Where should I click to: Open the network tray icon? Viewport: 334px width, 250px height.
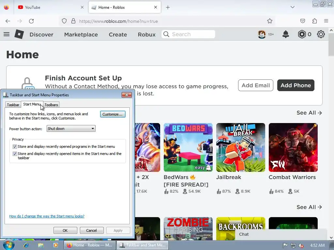[x=293, y=245]
